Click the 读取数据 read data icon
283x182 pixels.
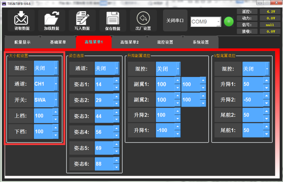pyautogui.click(x=22, y=18)
